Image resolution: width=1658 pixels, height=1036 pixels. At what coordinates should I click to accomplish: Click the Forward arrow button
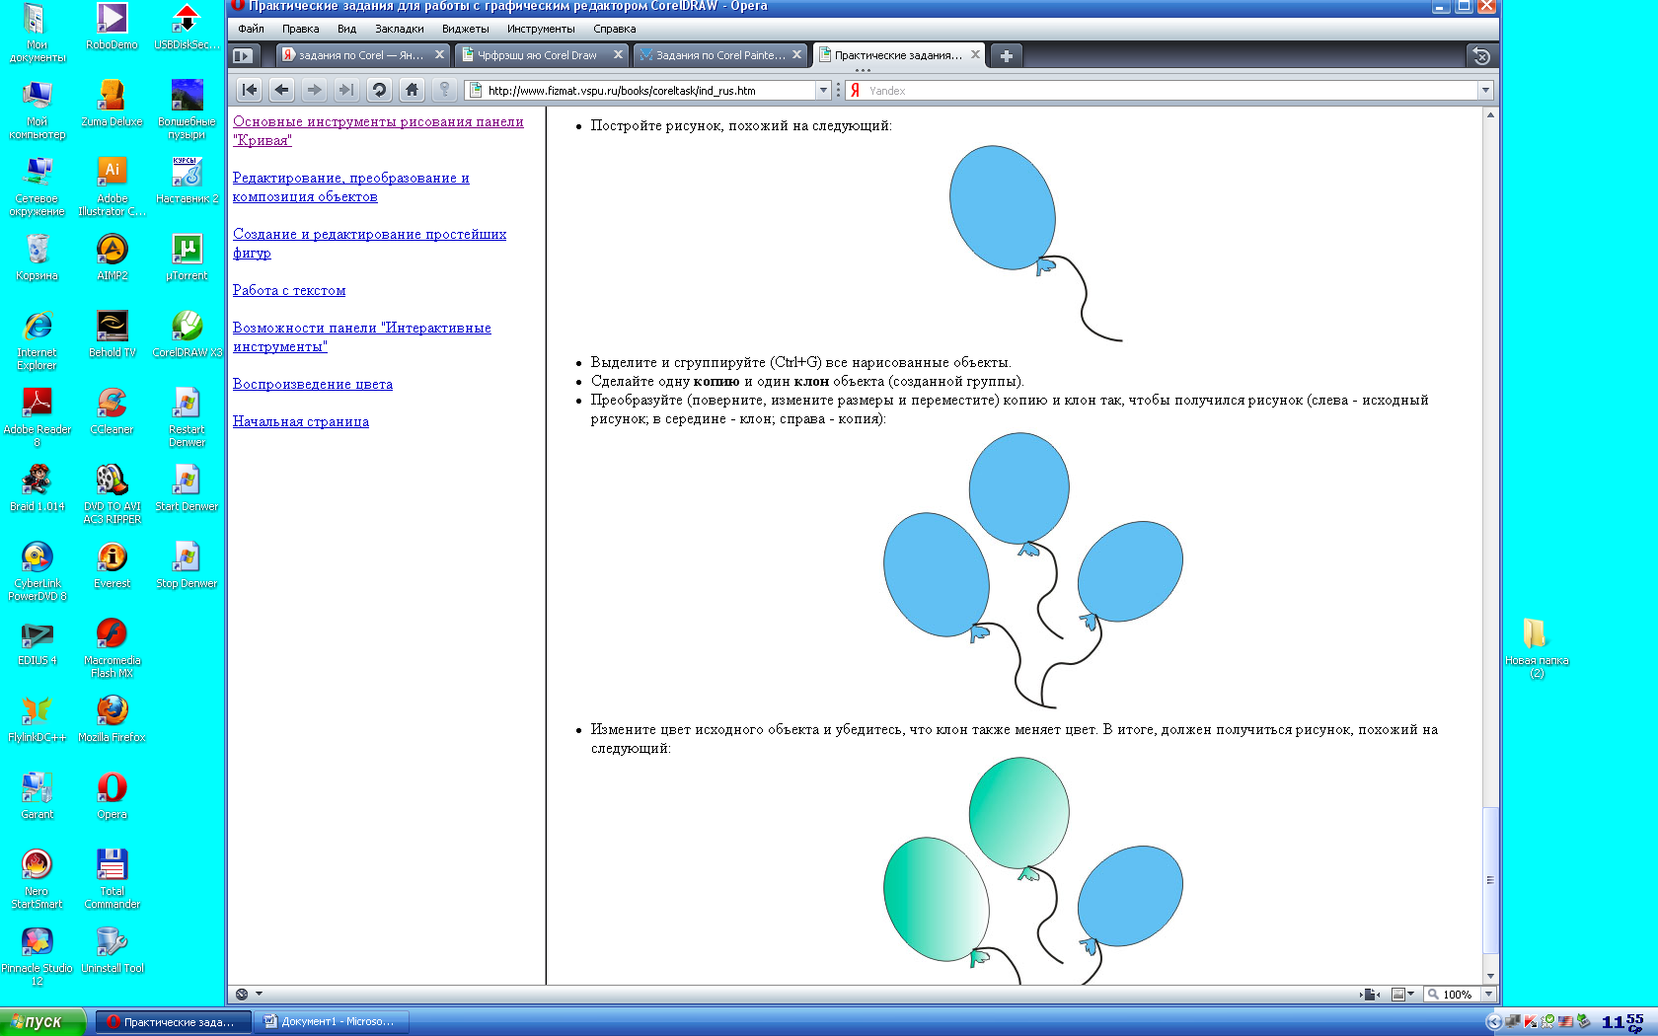pyautogui.click(x=315, y=90)
